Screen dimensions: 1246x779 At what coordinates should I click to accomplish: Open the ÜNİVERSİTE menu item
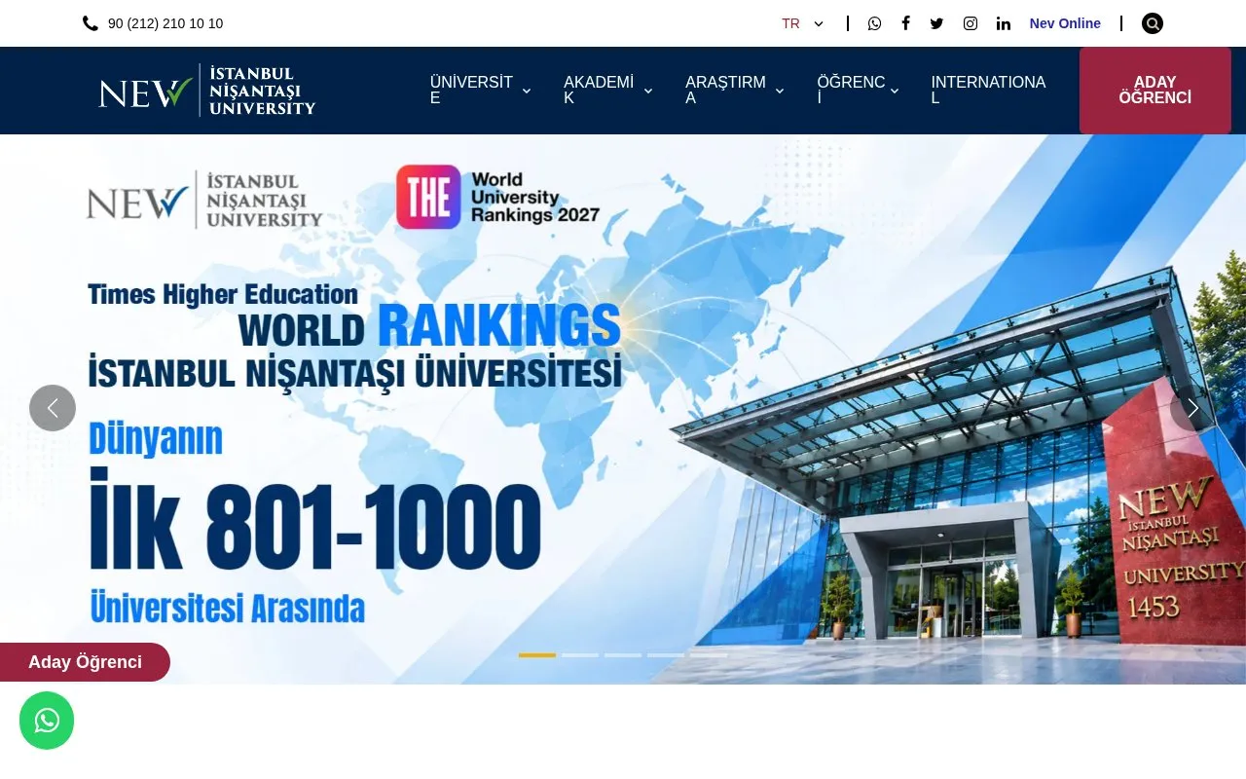(x=472, y=91)
